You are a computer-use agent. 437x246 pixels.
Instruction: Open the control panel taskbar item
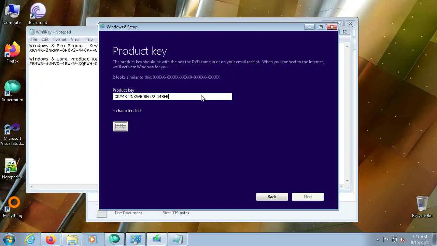pos(136,239)
